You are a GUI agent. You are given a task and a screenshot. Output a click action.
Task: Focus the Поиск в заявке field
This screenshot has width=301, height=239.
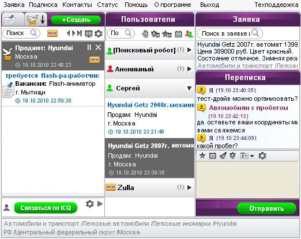(x=230, y=33)
